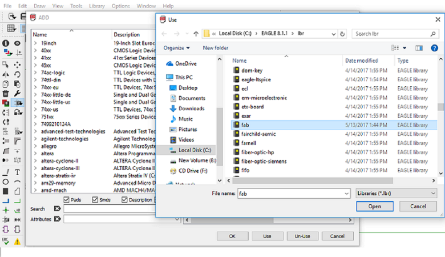Expand the amd-mach library

[36, 190]
